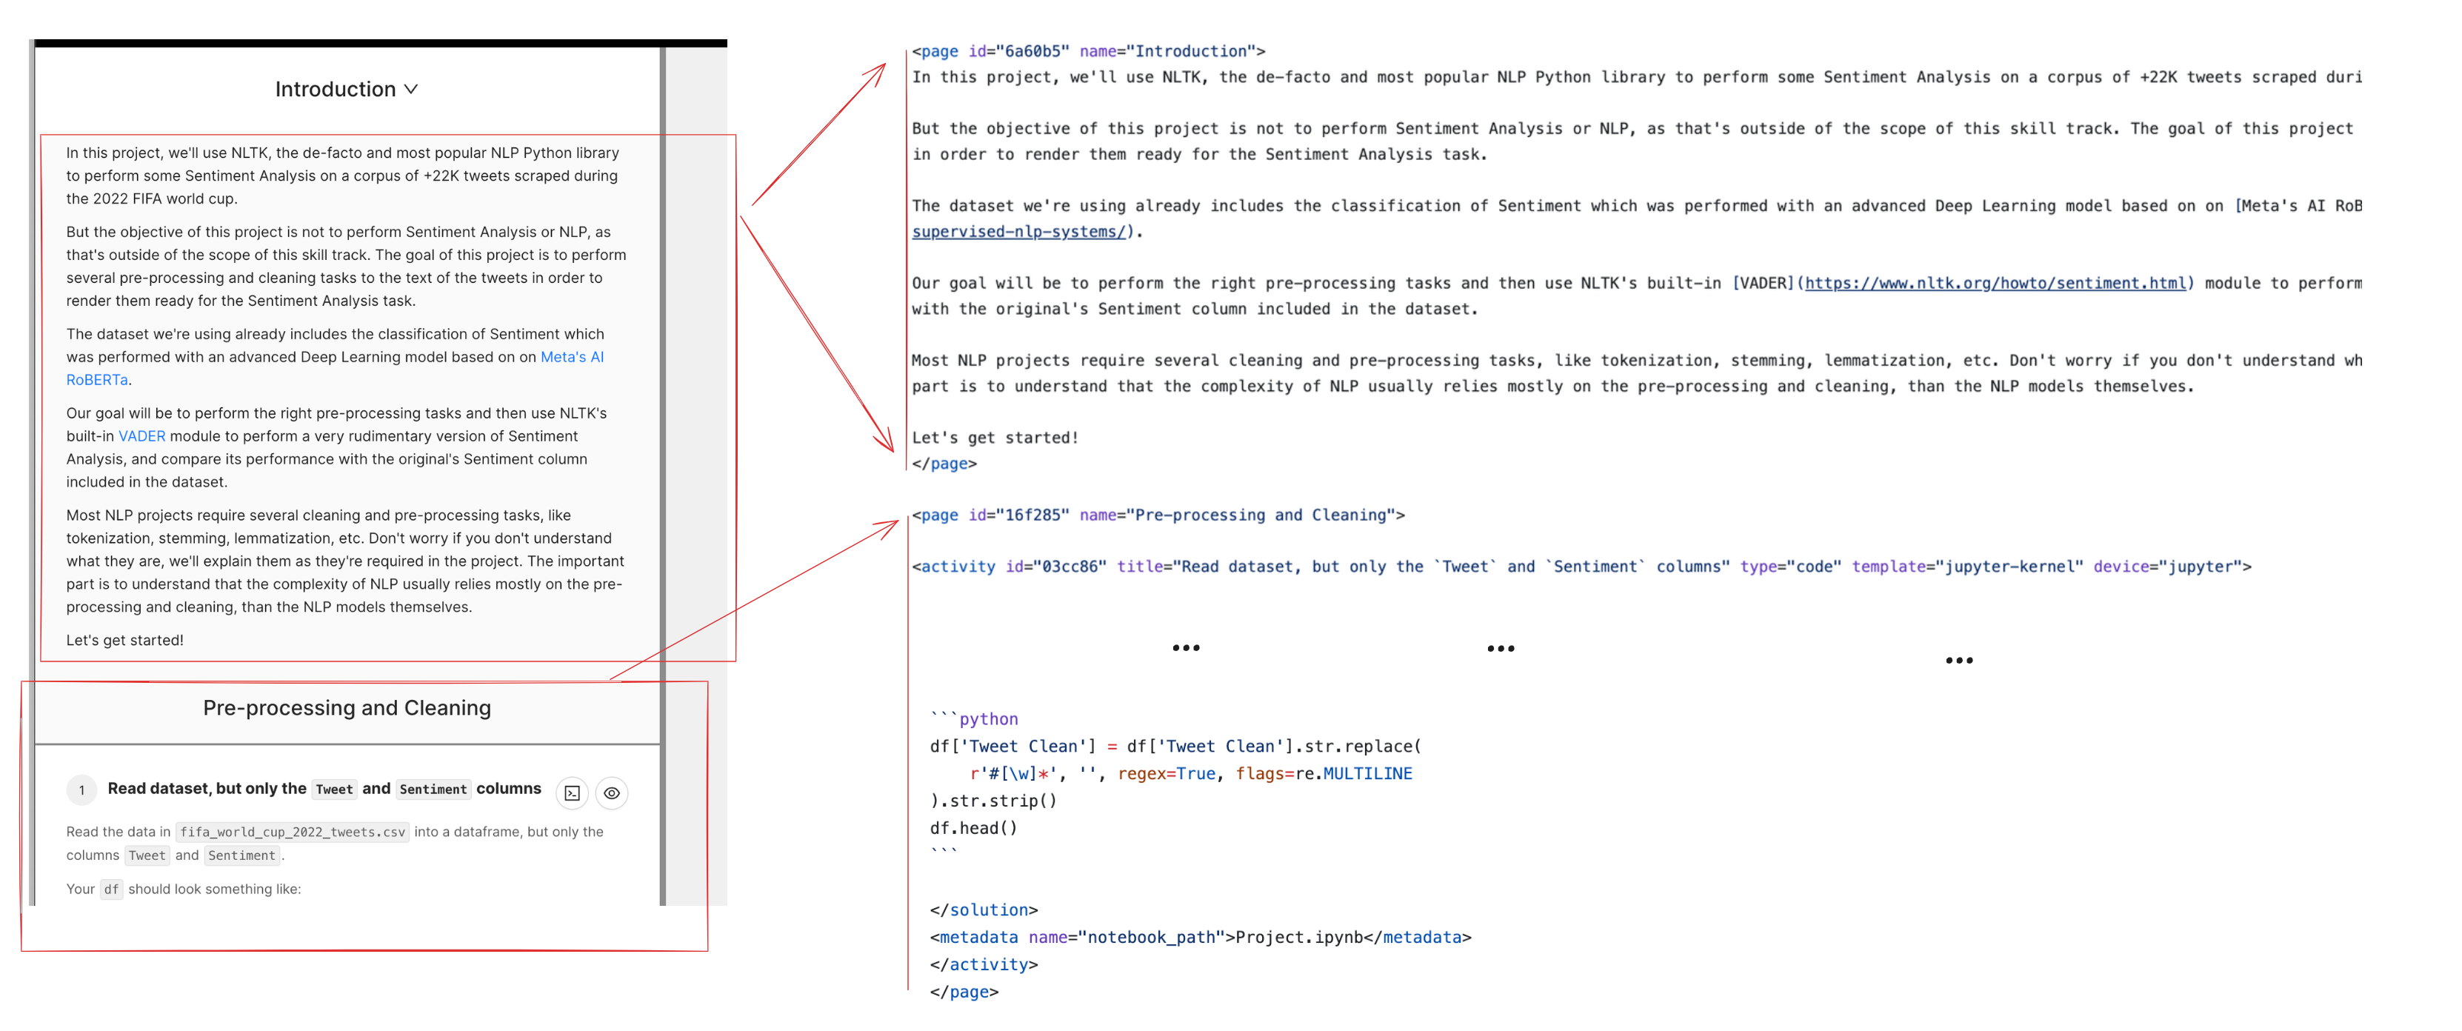
Task: Expand the Introduction section chevron
Action: (x=411, y=89)
